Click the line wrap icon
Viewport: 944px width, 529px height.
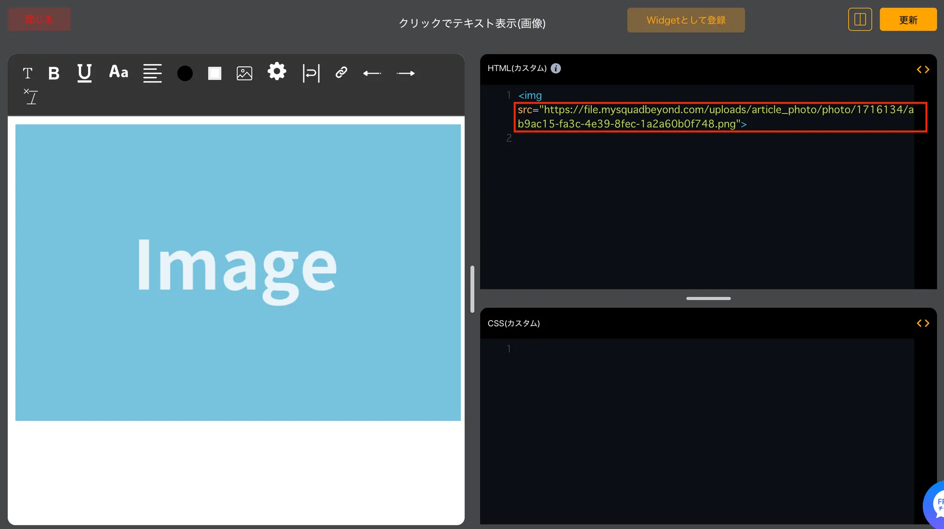[311, 73]
